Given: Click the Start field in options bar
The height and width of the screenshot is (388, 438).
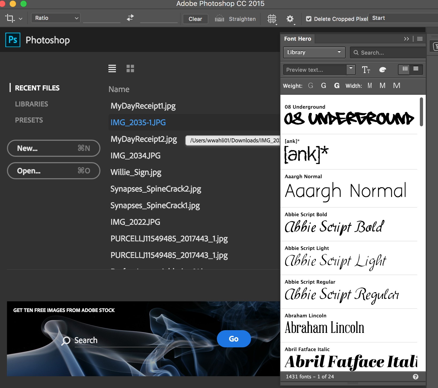Looking at the screenshot, I should tap(403, 18).
